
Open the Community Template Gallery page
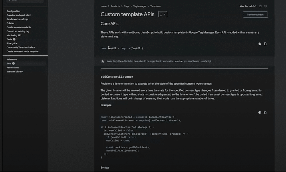coord(21,47)
